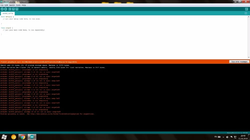250x140 pixels.
Task: Switch to Chrome in the taskbar
Action: [x=23, y=137]
